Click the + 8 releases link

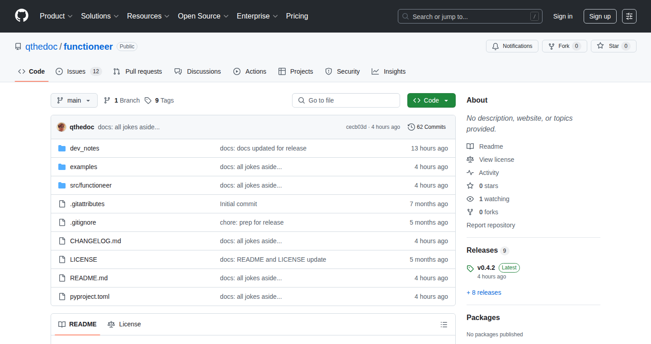pos(484,292)
